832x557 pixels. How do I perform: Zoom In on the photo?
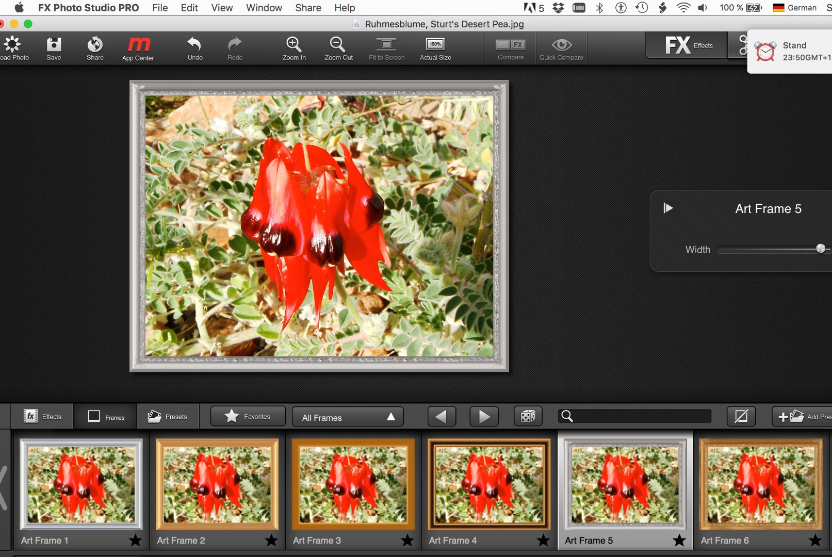point(294,48)
